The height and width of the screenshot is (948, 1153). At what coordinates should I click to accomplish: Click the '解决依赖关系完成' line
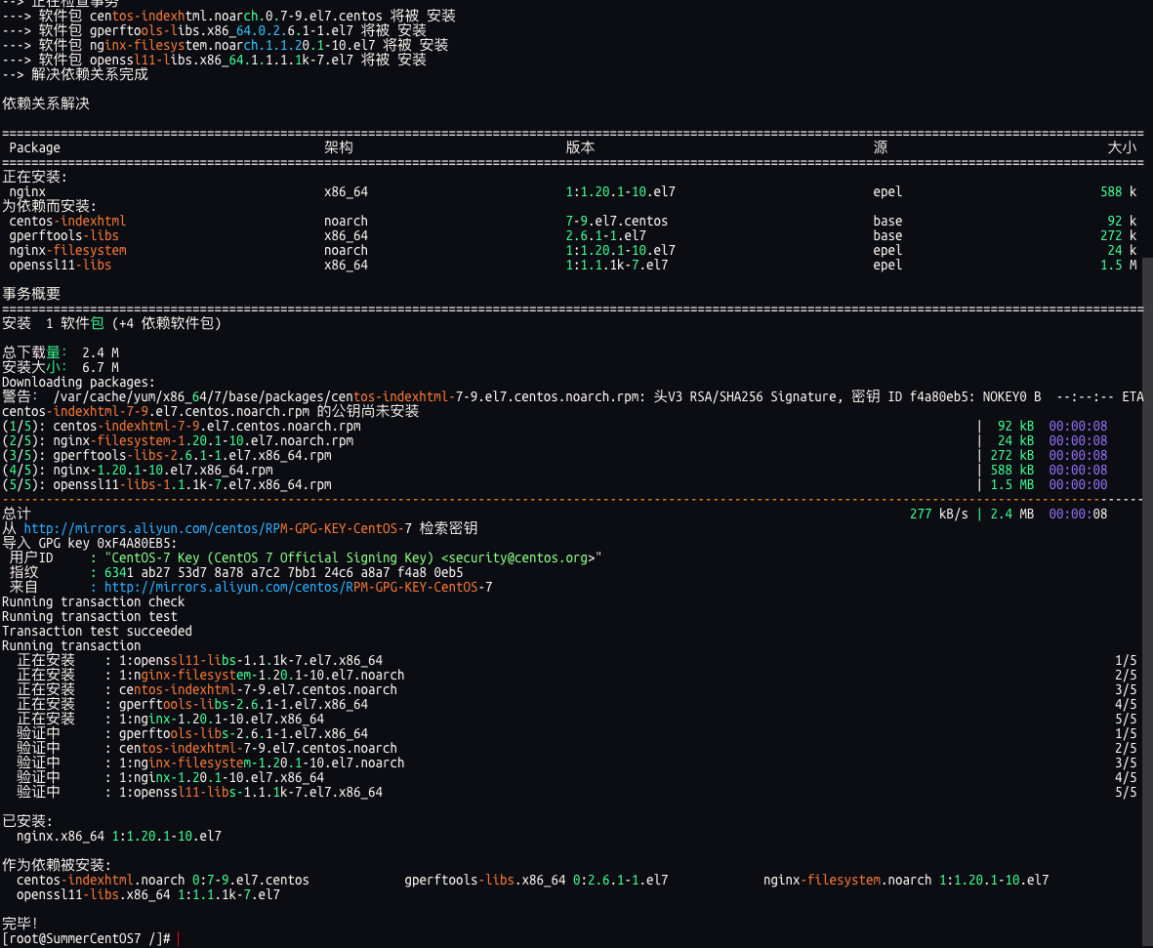75,74
